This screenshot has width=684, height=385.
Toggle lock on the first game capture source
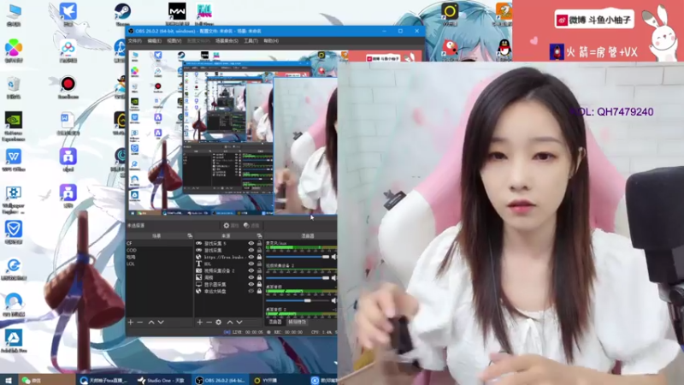point(259,244)
